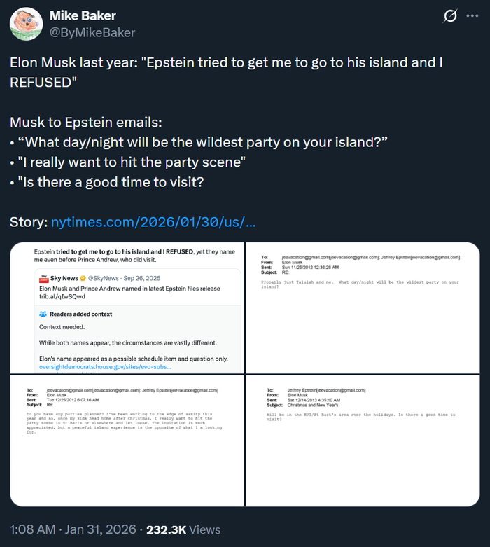Open Mike Baker's profile avatar
Viewport: 490px width, 547px height.
25,25
